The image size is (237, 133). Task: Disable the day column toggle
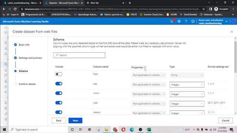coord(59,84)
